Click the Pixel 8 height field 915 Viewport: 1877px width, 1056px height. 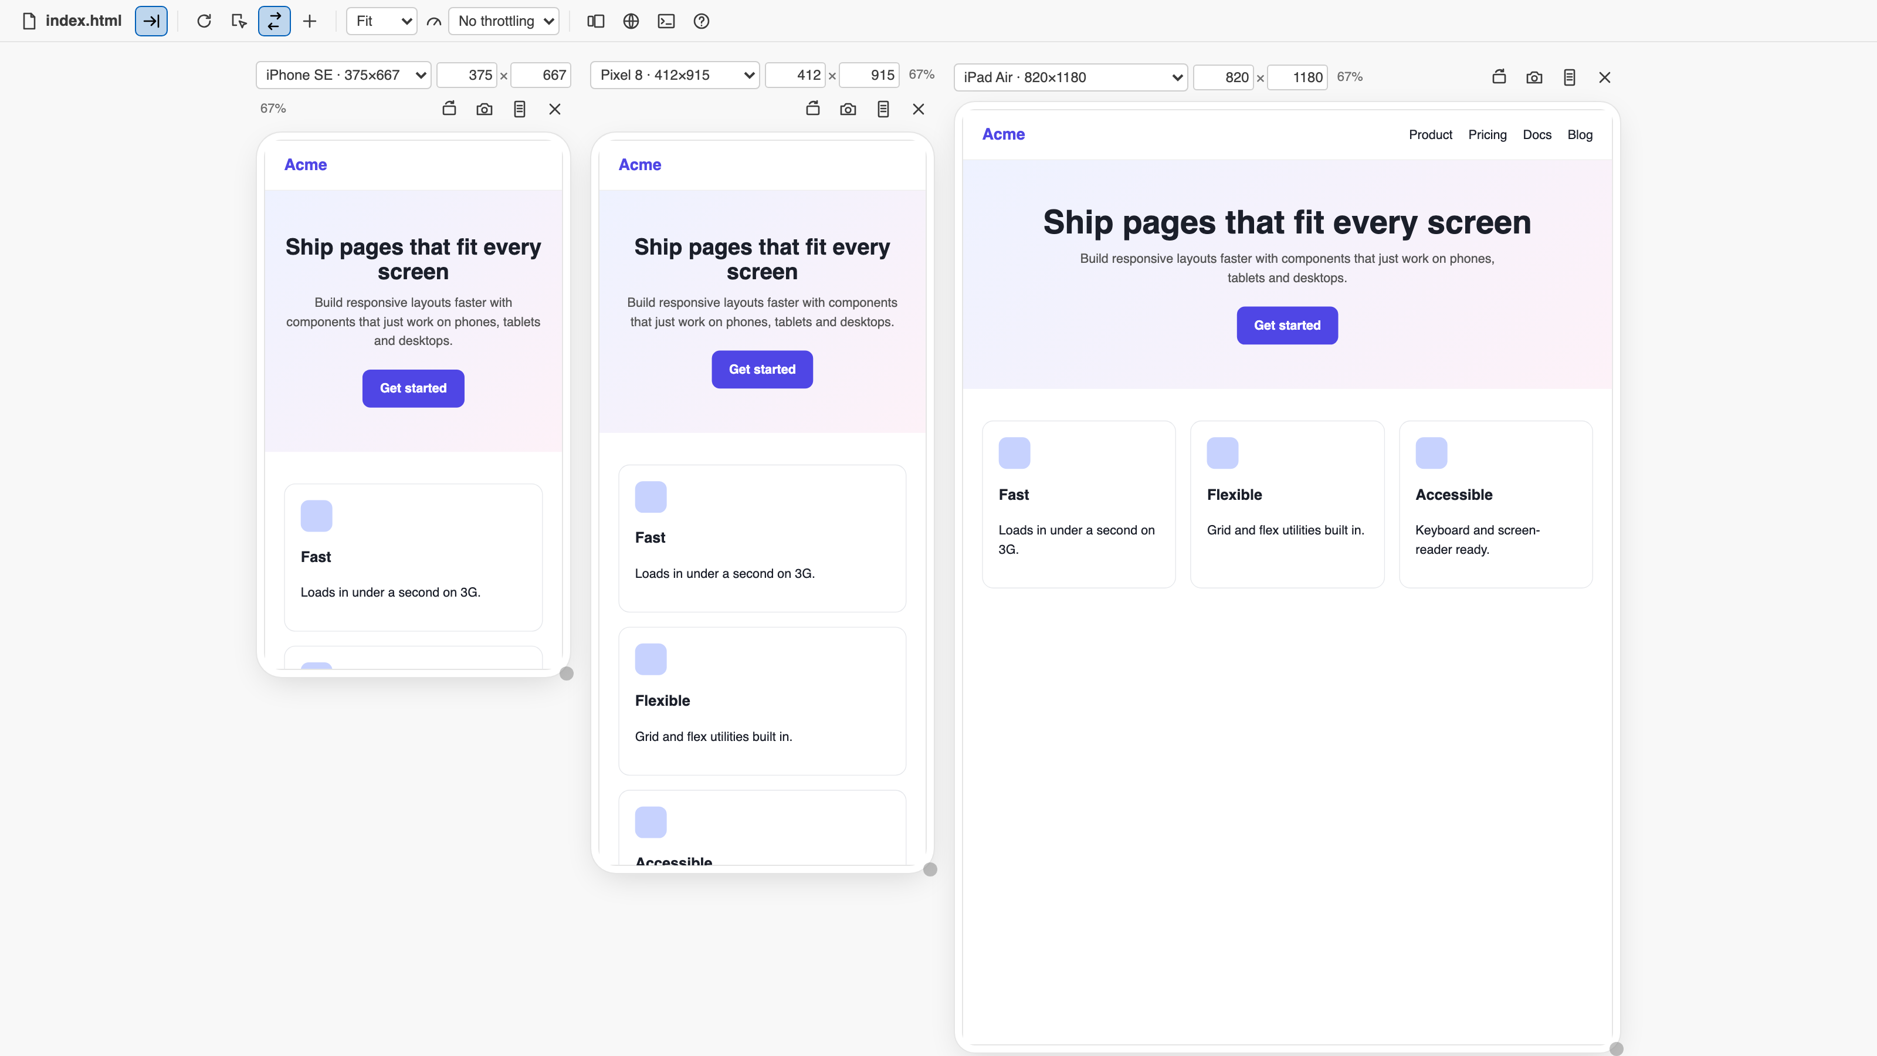click(x=869, y=75)
